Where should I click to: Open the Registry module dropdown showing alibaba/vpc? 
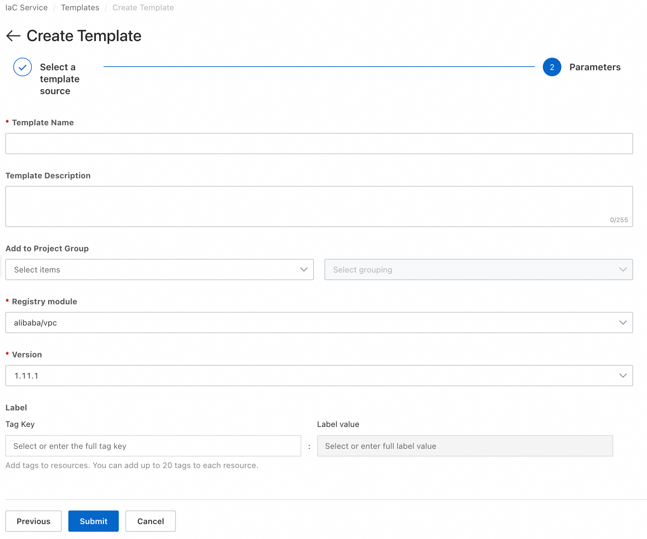[x=319, y=323]
